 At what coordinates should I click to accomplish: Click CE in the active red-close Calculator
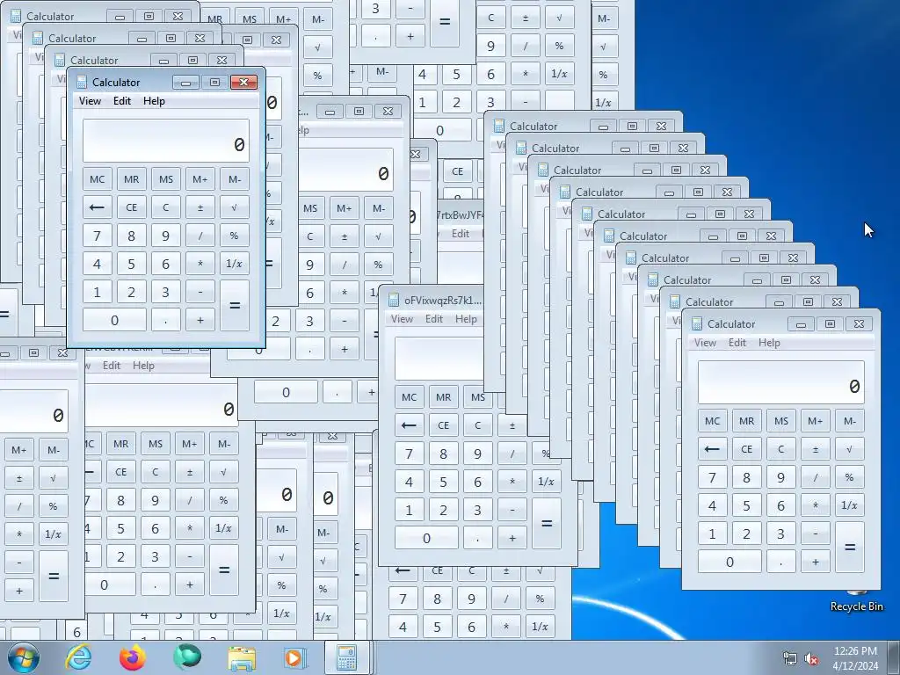click(132, 207)
